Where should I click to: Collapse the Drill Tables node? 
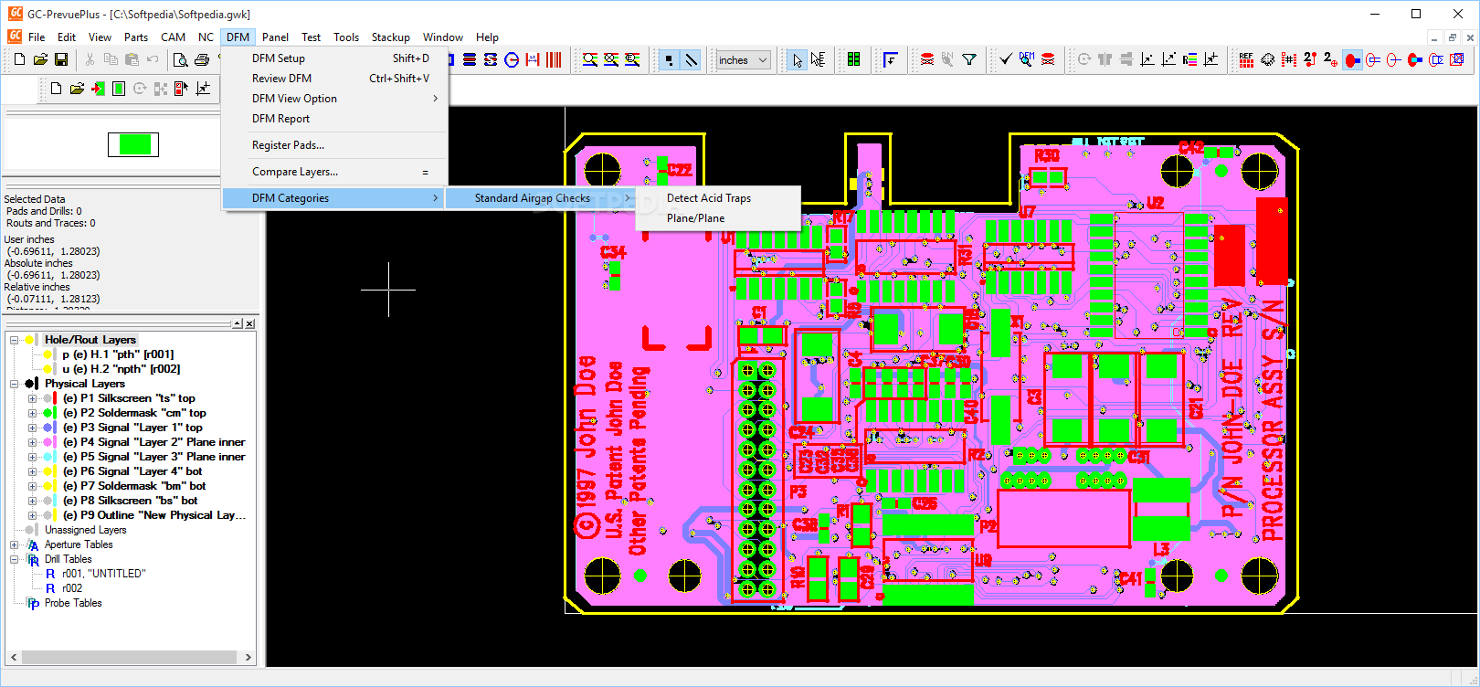[x=15, y=559]
